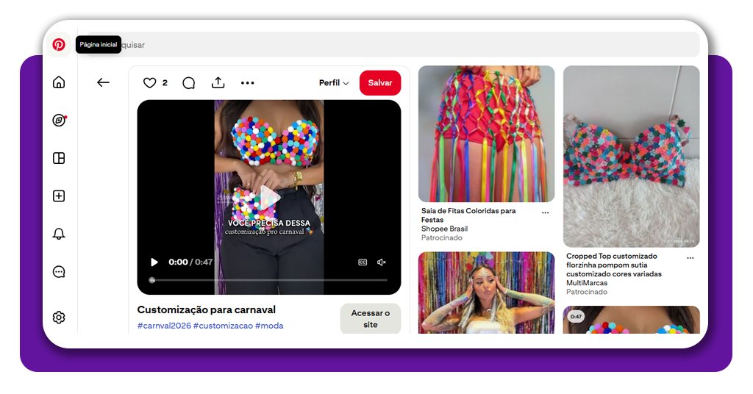Share the pin with upload icon
Viewport: 753px width, 394px height.
click(218, 82)
